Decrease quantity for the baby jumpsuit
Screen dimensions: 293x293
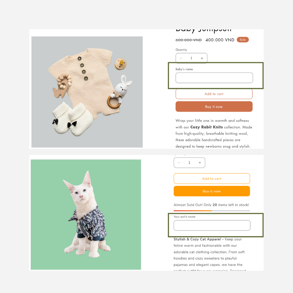[181, 58]
